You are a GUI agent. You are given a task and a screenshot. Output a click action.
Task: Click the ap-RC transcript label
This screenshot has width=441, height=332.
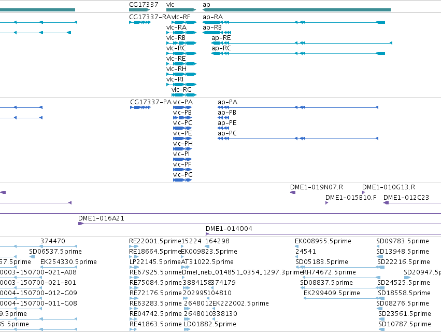tap(221, 48)
